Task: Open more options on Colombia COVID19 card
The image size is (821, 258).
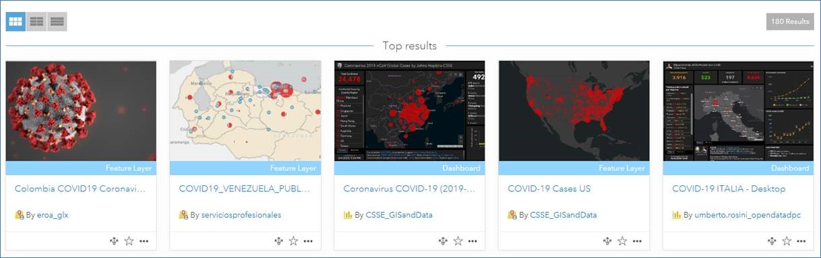Action: (x=144, y=241)
